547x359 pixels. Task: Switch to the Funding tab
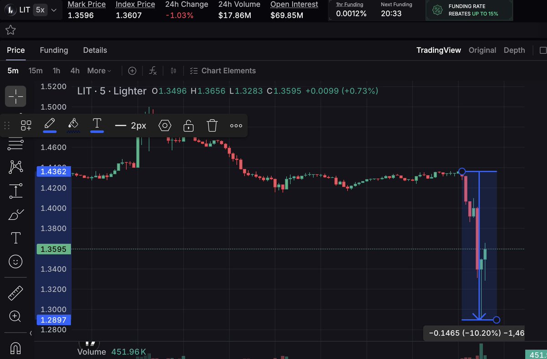54,50
